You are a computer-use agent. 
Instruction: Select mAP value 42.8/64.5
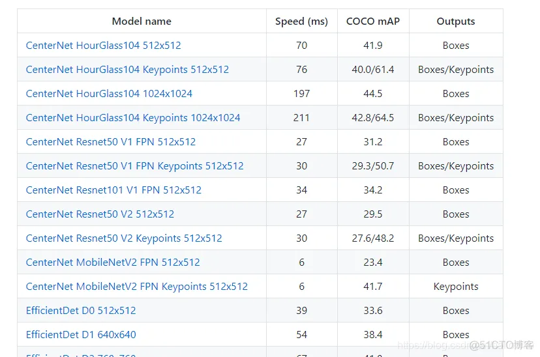(x=373, y=118)
